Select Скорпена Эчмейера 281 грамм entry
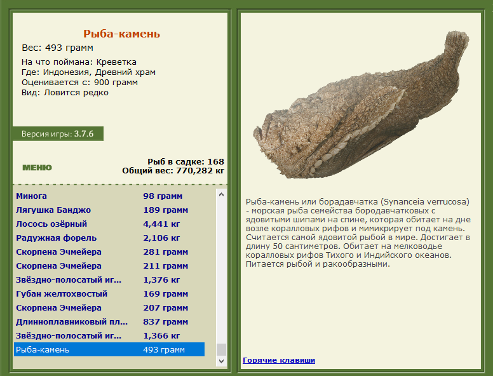The width and height of the screenshot is (493, 376). pos(109,252)
